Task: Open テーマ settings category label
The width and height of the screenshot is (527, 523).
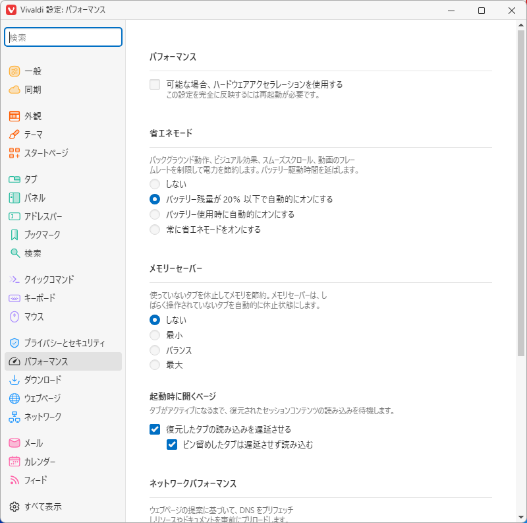Action: tap(34, 135)
